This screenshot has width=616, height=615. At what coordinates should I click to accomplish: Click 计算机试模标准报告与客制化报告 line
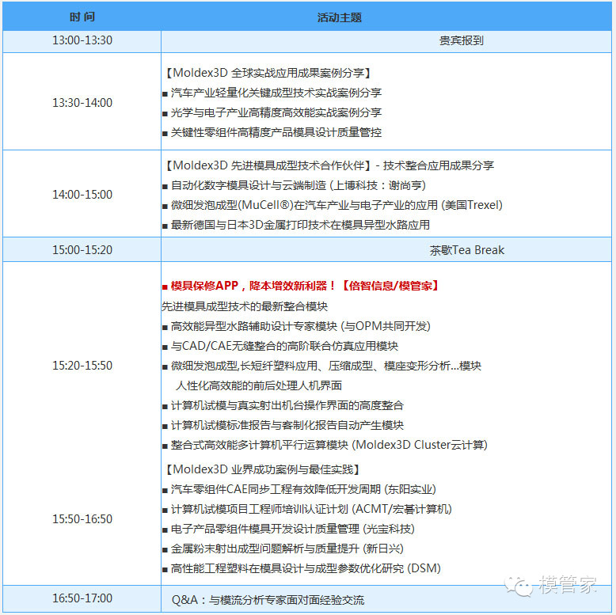point(283,425)
